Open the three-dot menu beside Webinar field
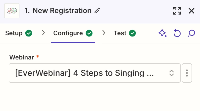Screen dimensions: 200x111 point(187,73)
